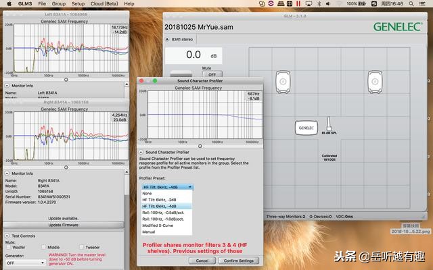Click the green GENELEC logo
Viewport: 433px width, 270px height.
pyautogui.click(x=398, y=27)
